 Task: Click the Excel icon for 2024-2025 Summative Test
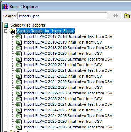point(19,116)
